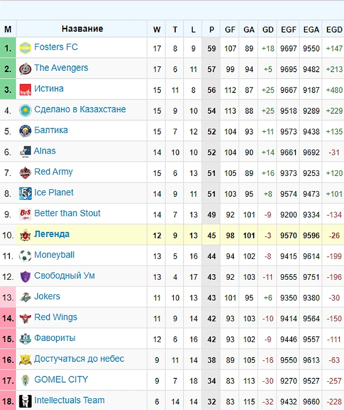The image size is (344, 410).
Task: Click the Intellectuals Team logo icon
Action: coord(25,401)
